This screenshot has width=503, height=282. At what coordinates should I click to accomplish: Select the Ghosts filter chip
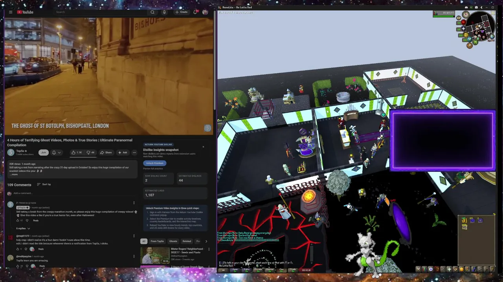click(173, 241)
